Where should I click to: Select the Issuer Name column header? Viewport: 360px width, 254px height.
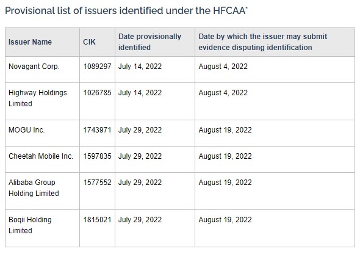30,42
